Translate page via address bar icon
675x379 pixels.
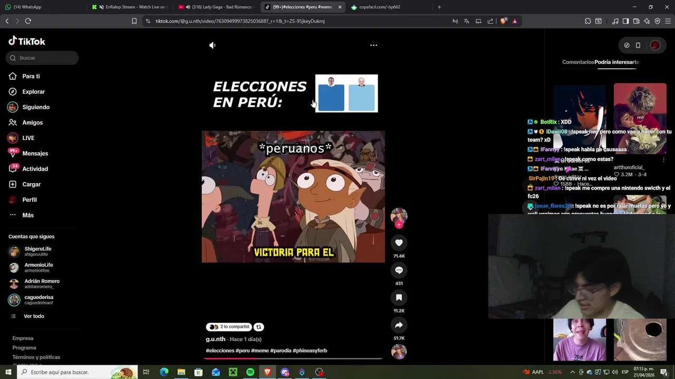click(466, 21)
